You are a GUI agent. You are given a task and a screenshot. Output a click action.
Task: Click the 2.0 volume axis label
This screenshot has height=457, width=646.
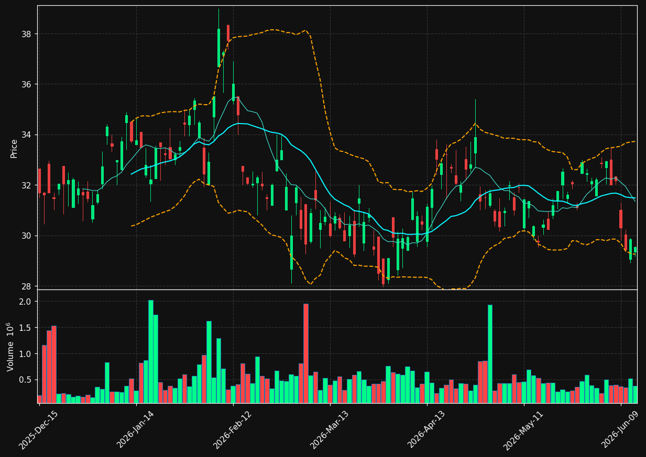point(26,302)
